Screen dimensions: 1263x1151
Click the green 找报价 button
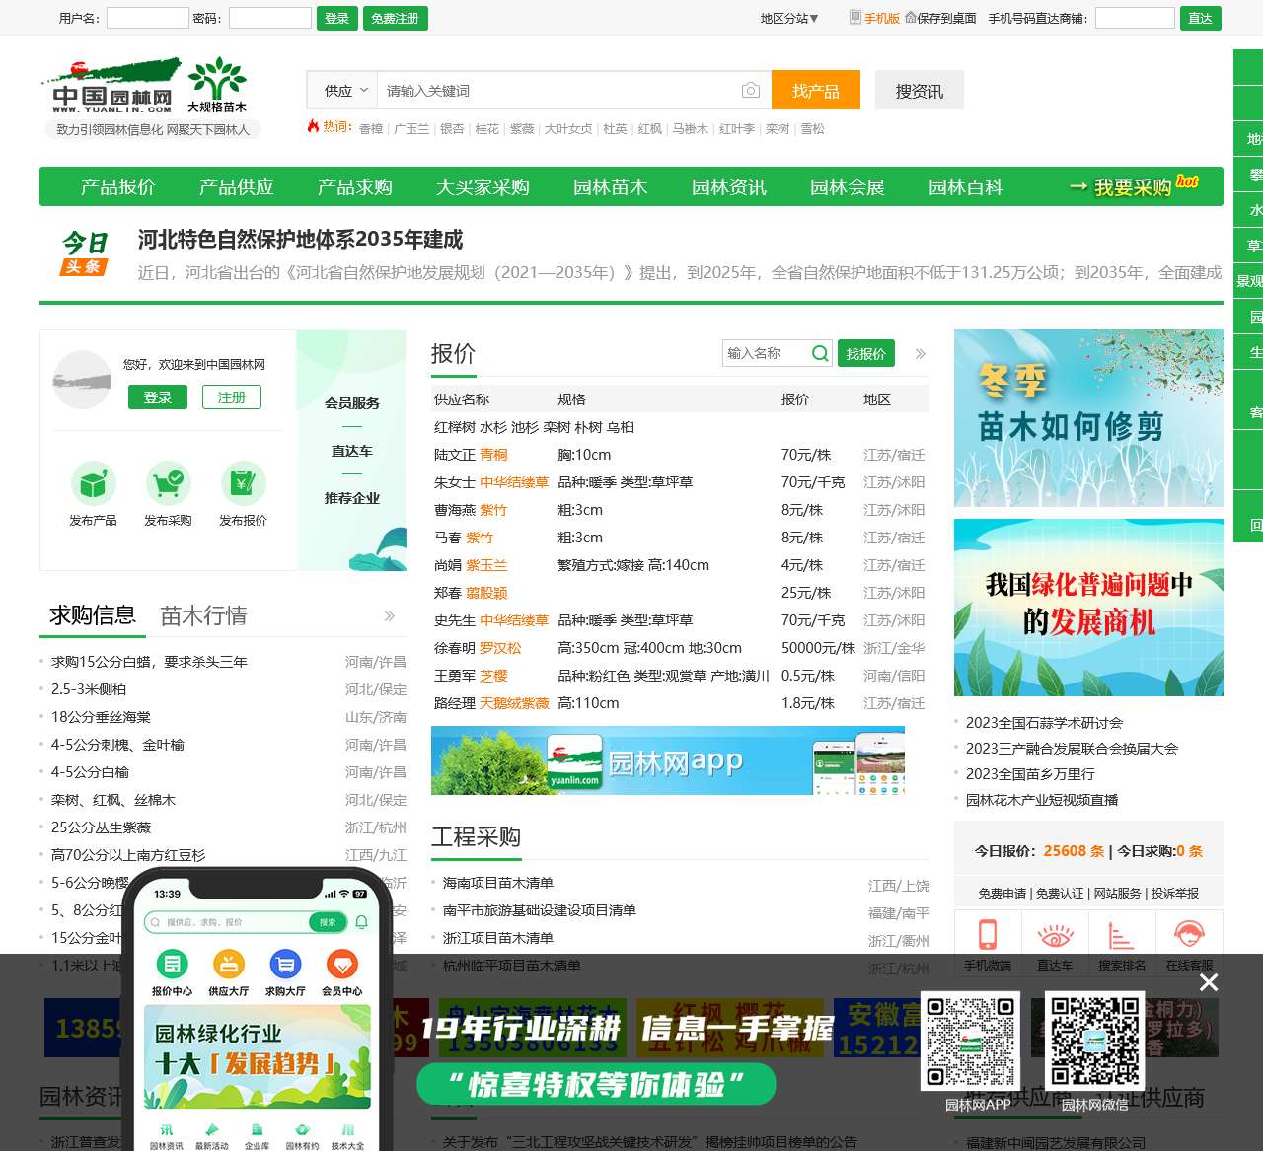click(x=865, y=354)
